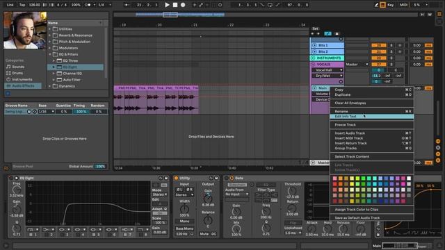This screenshot has width=445, height=250.
Task: Choose Duplicate from the context menu
Action: click(372, 94)
